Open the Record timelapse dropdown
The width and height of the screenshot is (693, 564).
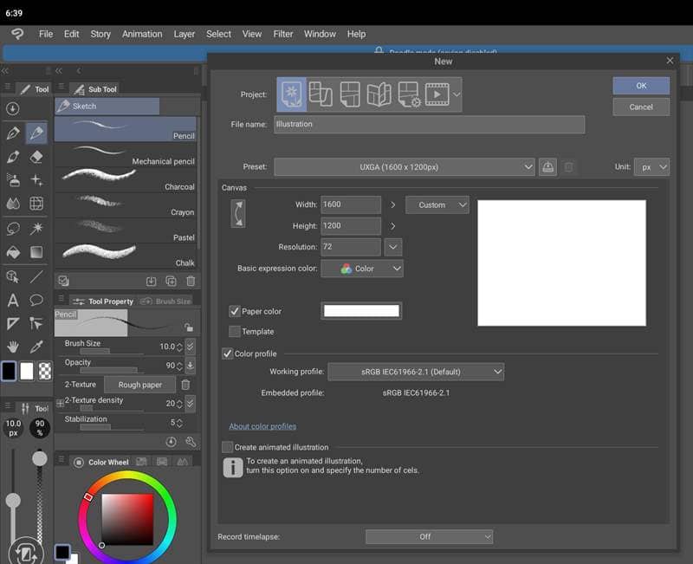(429, 537)
